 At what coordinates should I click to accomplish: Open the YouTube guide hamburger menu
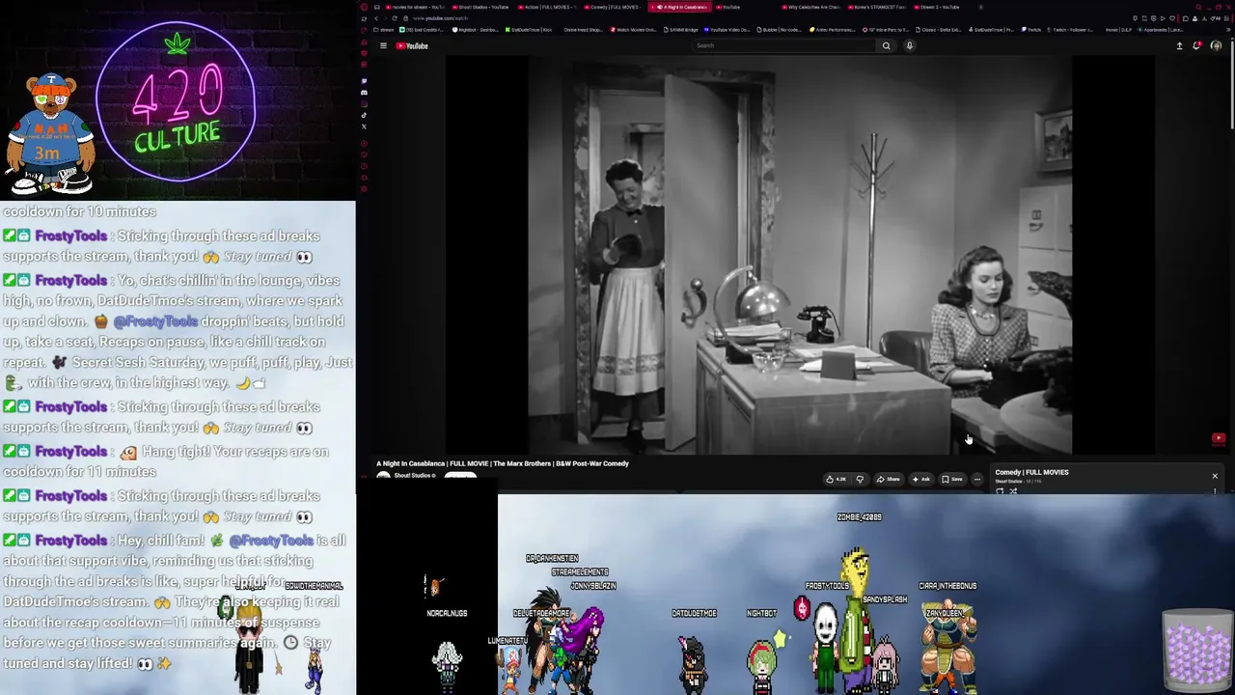(x=383, y=45)
